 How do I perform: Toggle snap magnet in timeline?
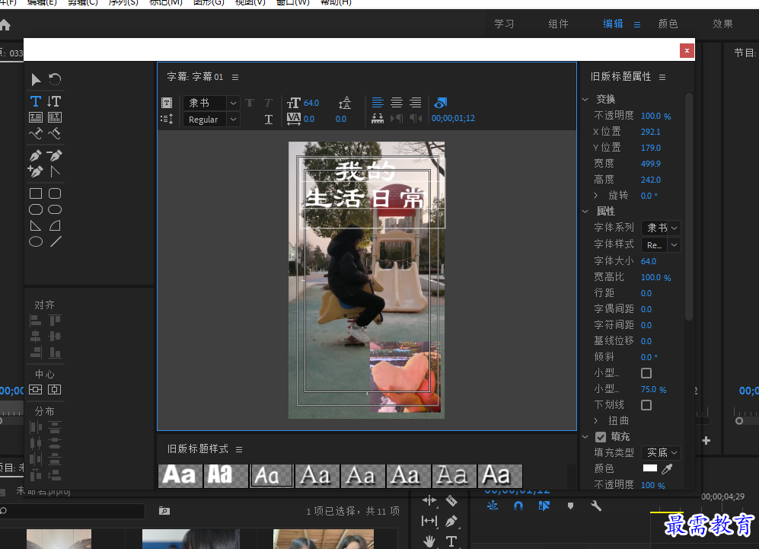tap(518, 506)
